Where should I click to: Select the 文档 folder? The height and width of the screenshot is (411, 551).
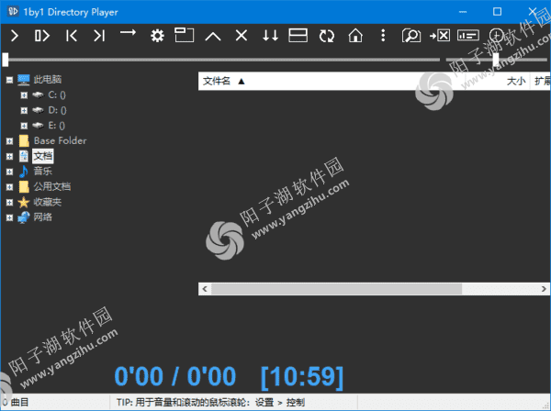pyautogui.click(x=43, y=156)
